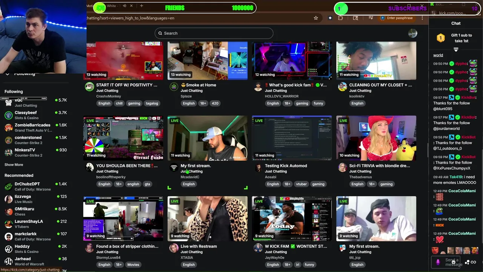Click the KickBot follow message for @blunt095
Viewport: 483px width, 272px height.
[x=455, y=103]
